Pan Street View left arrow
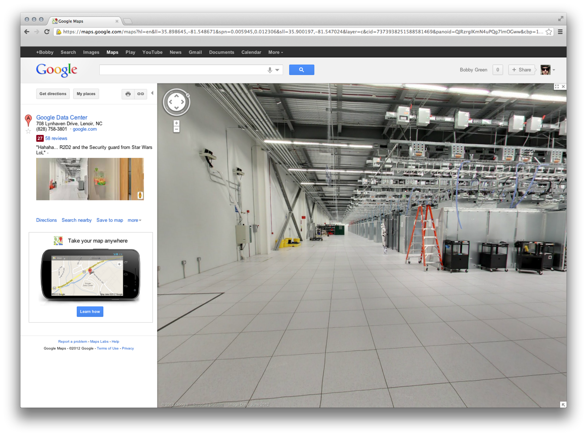 pyautogui.click(x=171, y=102)
